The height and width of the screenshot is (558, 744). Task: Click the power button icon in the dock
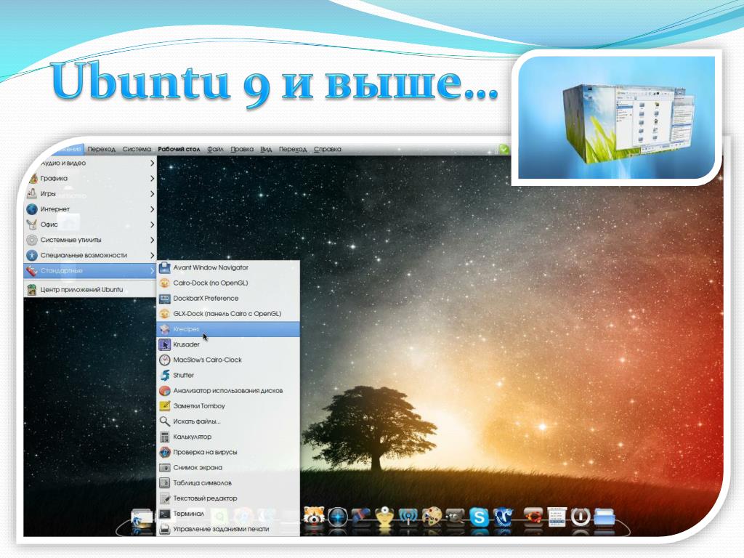coord(581,517)
